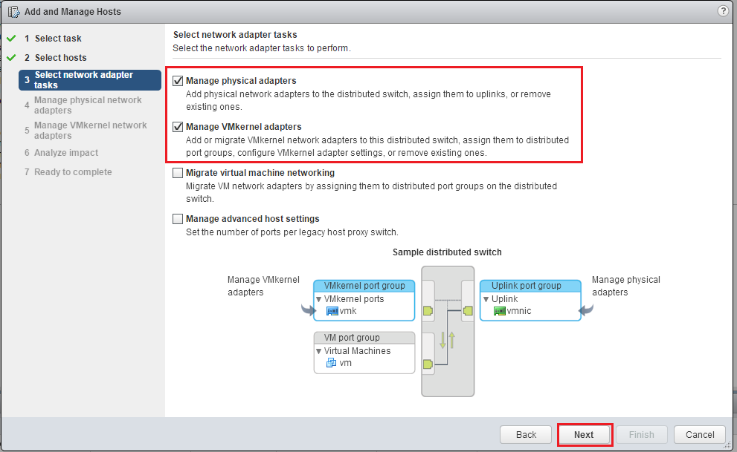Click the green checkmark beside Select hosts

(x=10, y=57)
